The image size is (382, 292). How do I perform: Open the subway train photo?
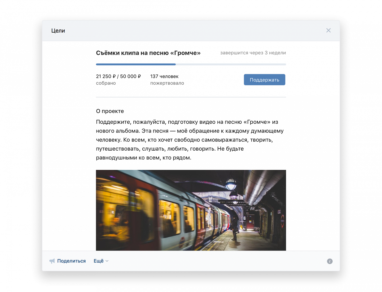191,210
